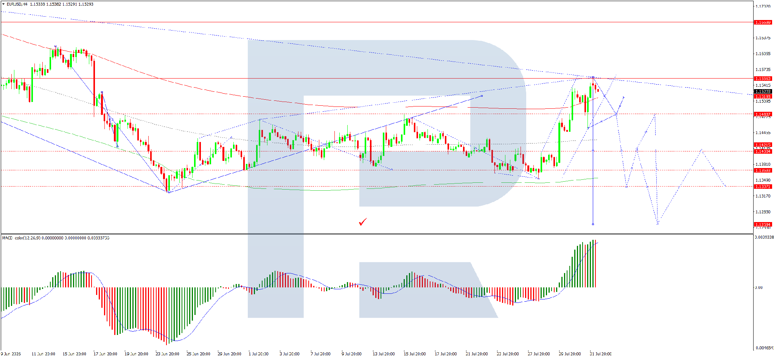Click the 15 Jul 20:00 date label

(x=415, y=354)
